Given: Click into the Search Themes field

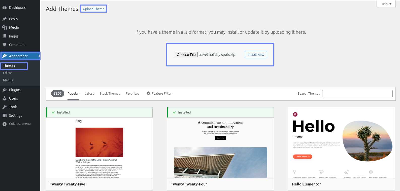Looking at the screenshot, I should tap(357, 94).
